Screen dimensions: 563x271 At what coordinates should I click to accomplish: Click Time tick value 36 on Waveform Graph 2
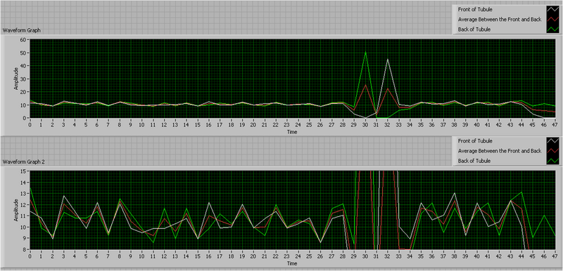(432, 257)
